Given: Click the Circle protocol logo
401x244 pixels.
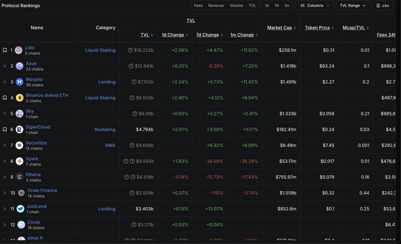Looking at the screenshot, I should 21,225.
